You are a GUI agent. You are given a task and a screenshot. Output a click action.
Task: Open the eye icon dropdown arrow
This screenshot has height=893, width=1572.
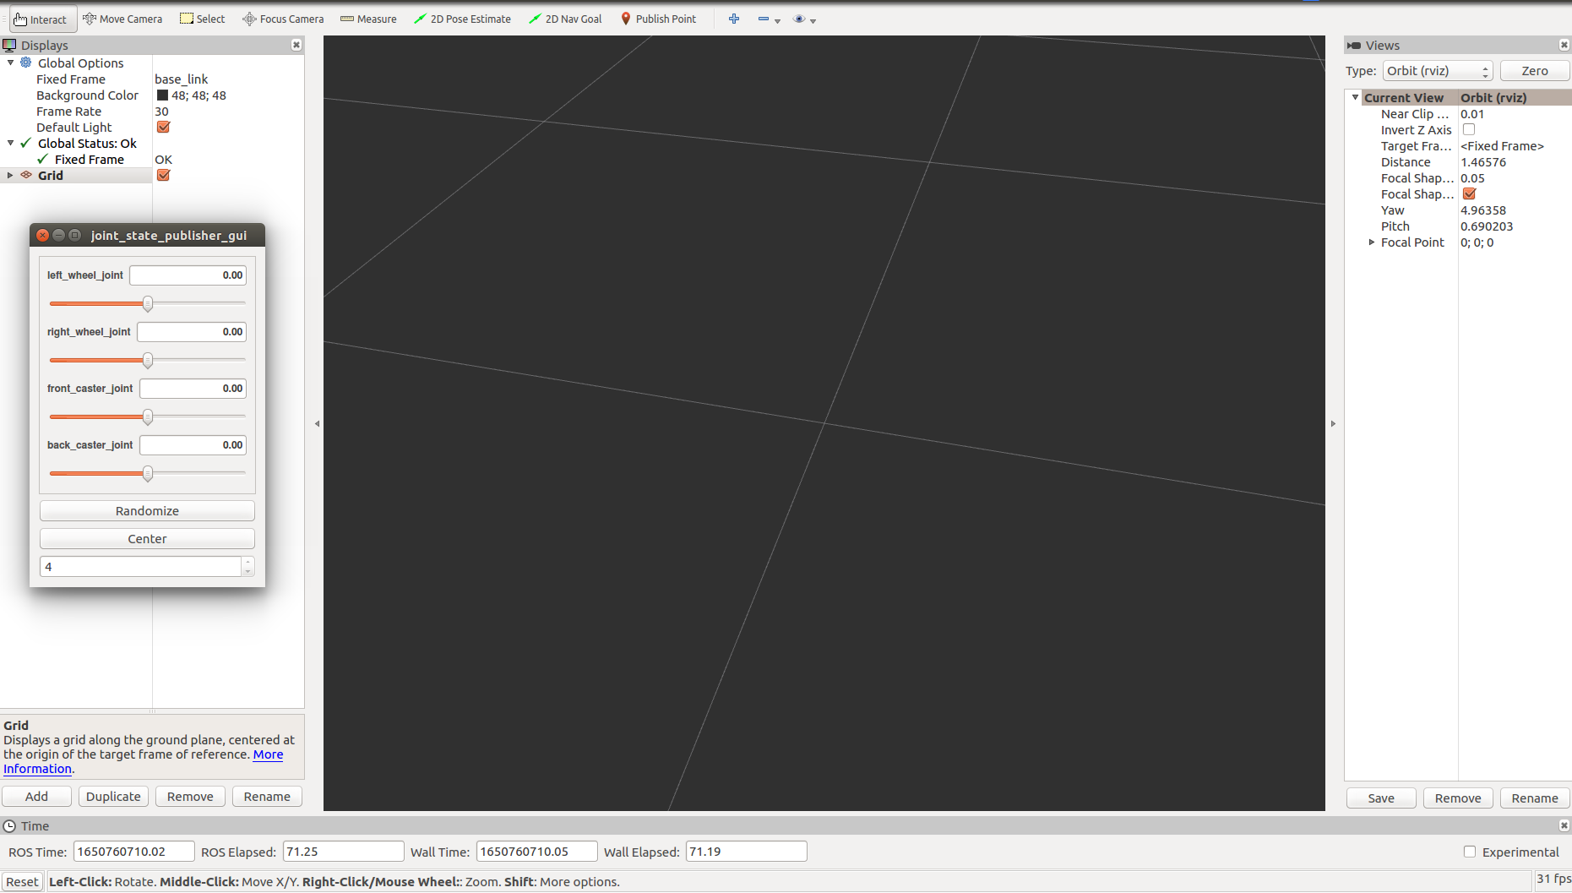pos(813,20)
